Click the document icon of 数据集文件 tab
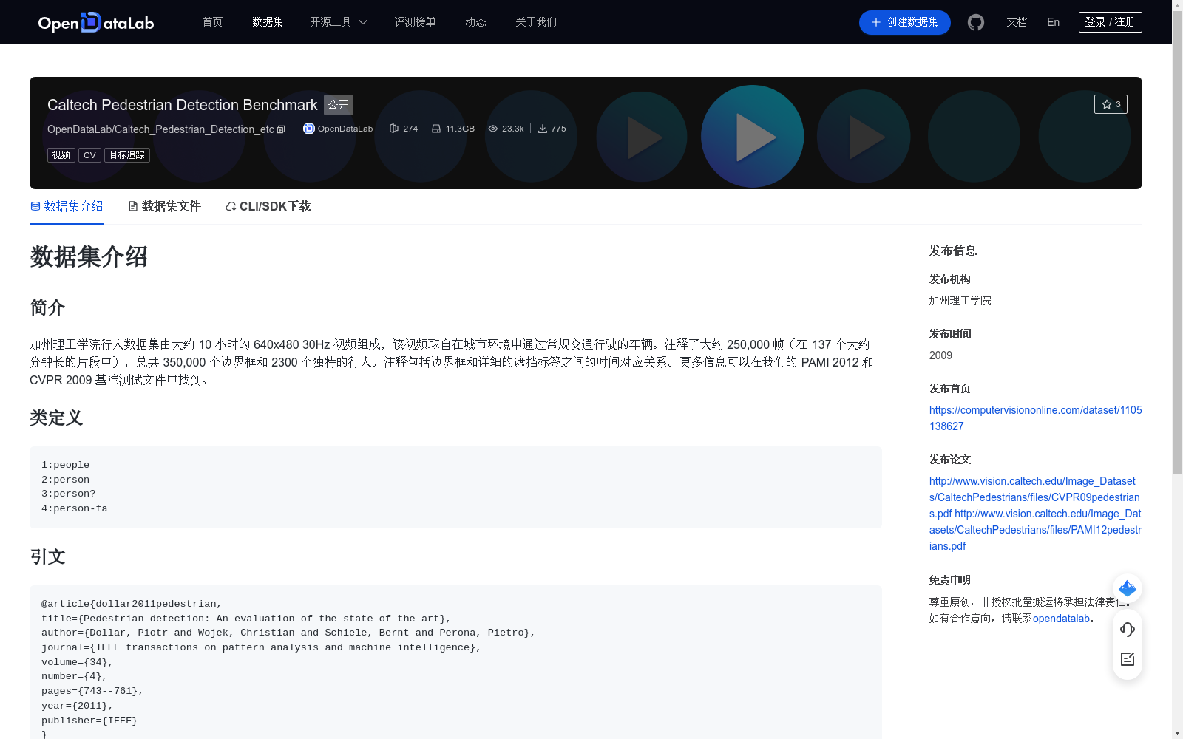1183x739 pixels. click(133, 206)
